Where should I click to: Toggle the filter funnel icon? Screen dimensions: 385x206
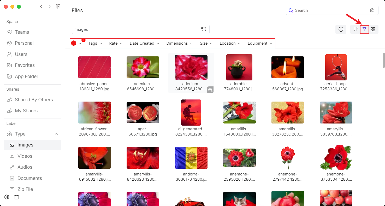point(364,30)
